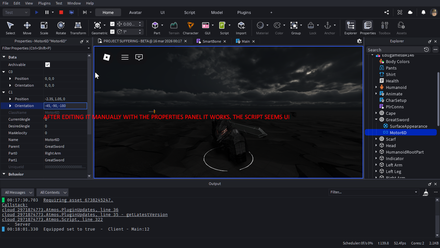The image size is (440, 248).
Task: Open Atmos.Script line 322 callstack link
Action: click(52, 220)
